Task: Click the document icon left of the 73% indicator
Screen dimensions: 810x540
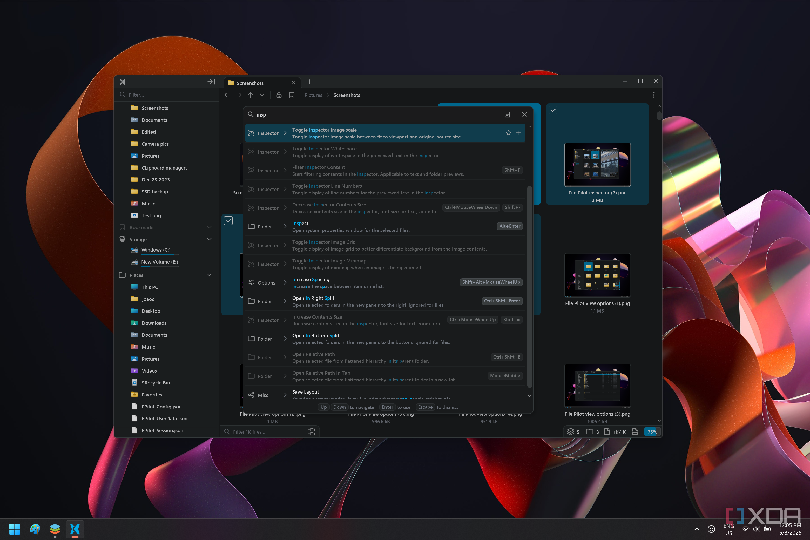Action: pos(635,432)
